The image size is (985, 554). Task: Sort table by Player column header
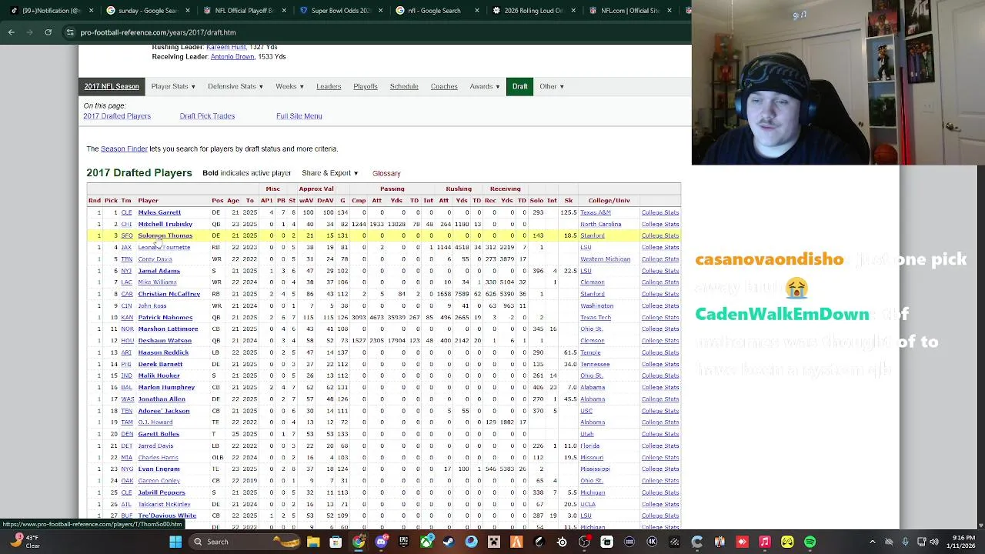(148, 200)
